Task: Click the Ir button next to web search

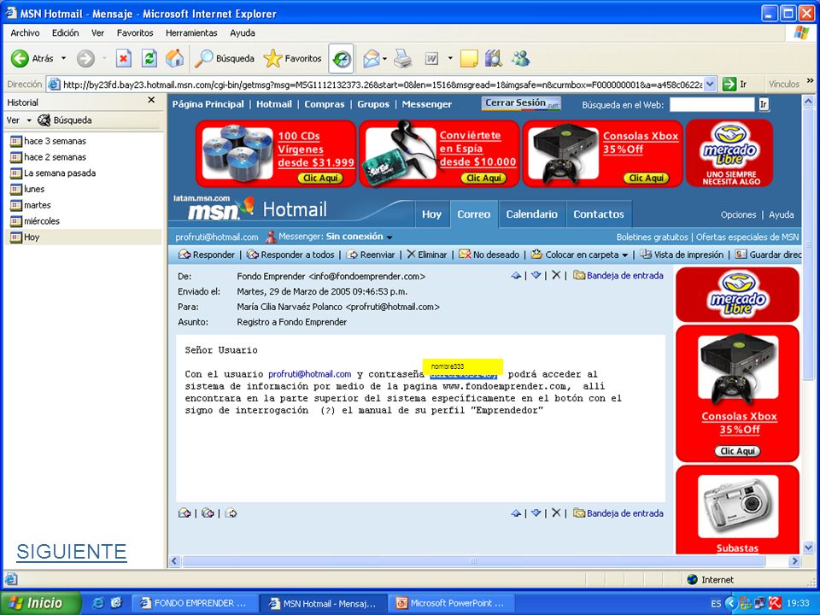Action: pyautogui.click(x=764, y=104)
